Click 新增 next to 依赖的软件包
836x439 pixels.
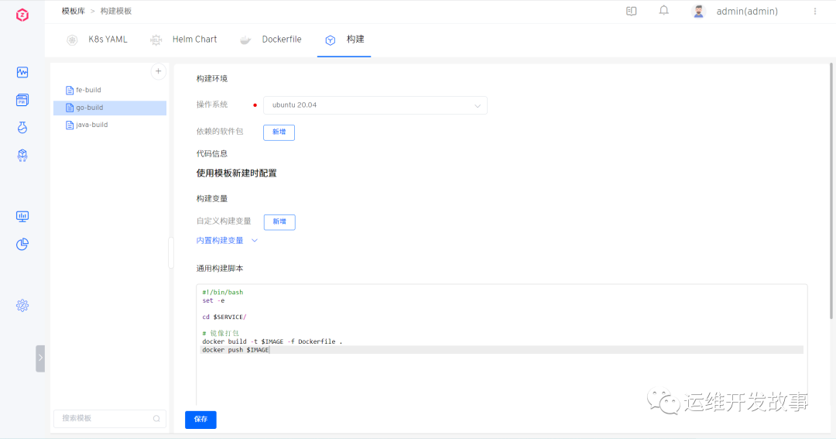pos(279,132)
